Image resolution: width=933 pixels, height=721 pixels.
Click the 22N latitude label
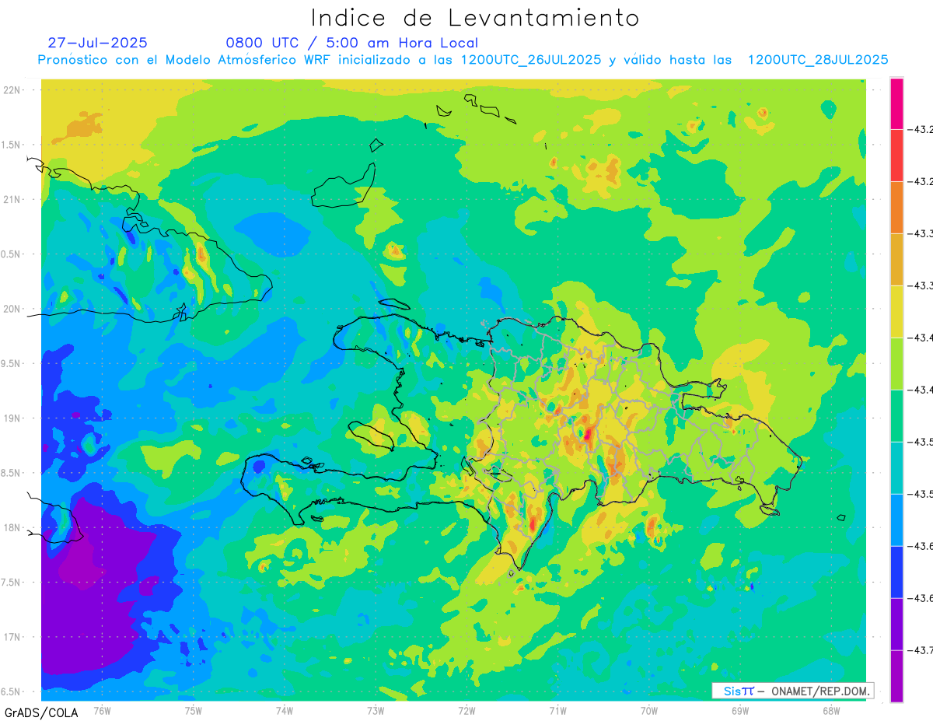pos(12,90)
